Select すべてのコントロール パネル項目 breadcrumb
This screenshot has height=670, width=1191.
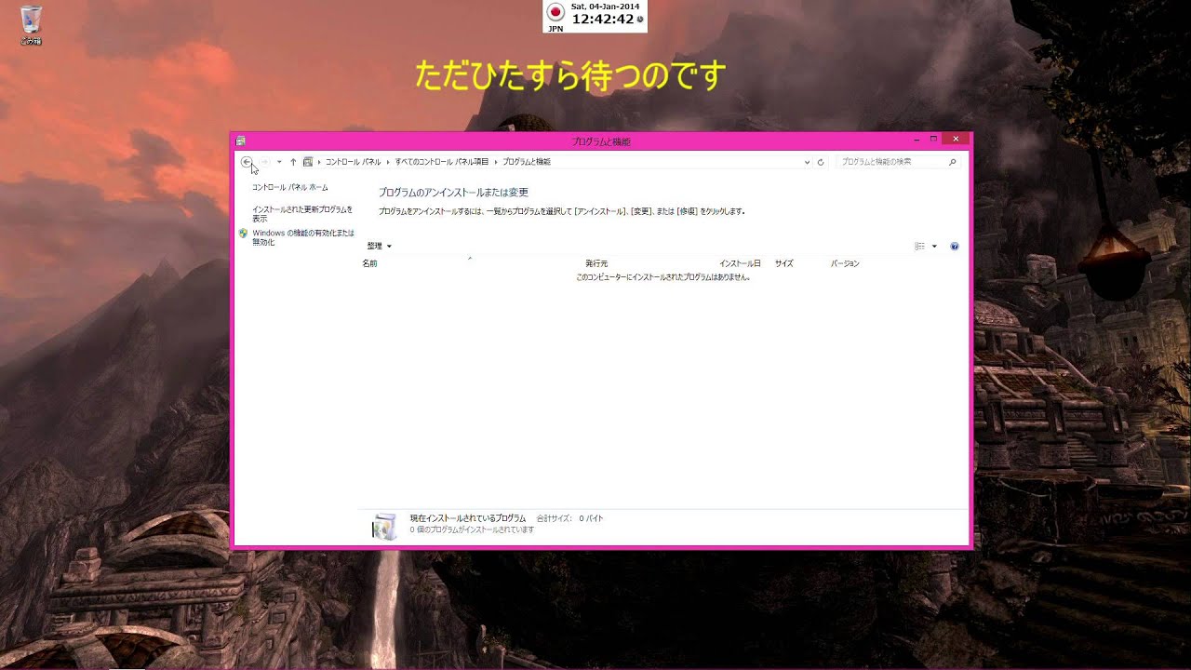click(x=441, y=162)
